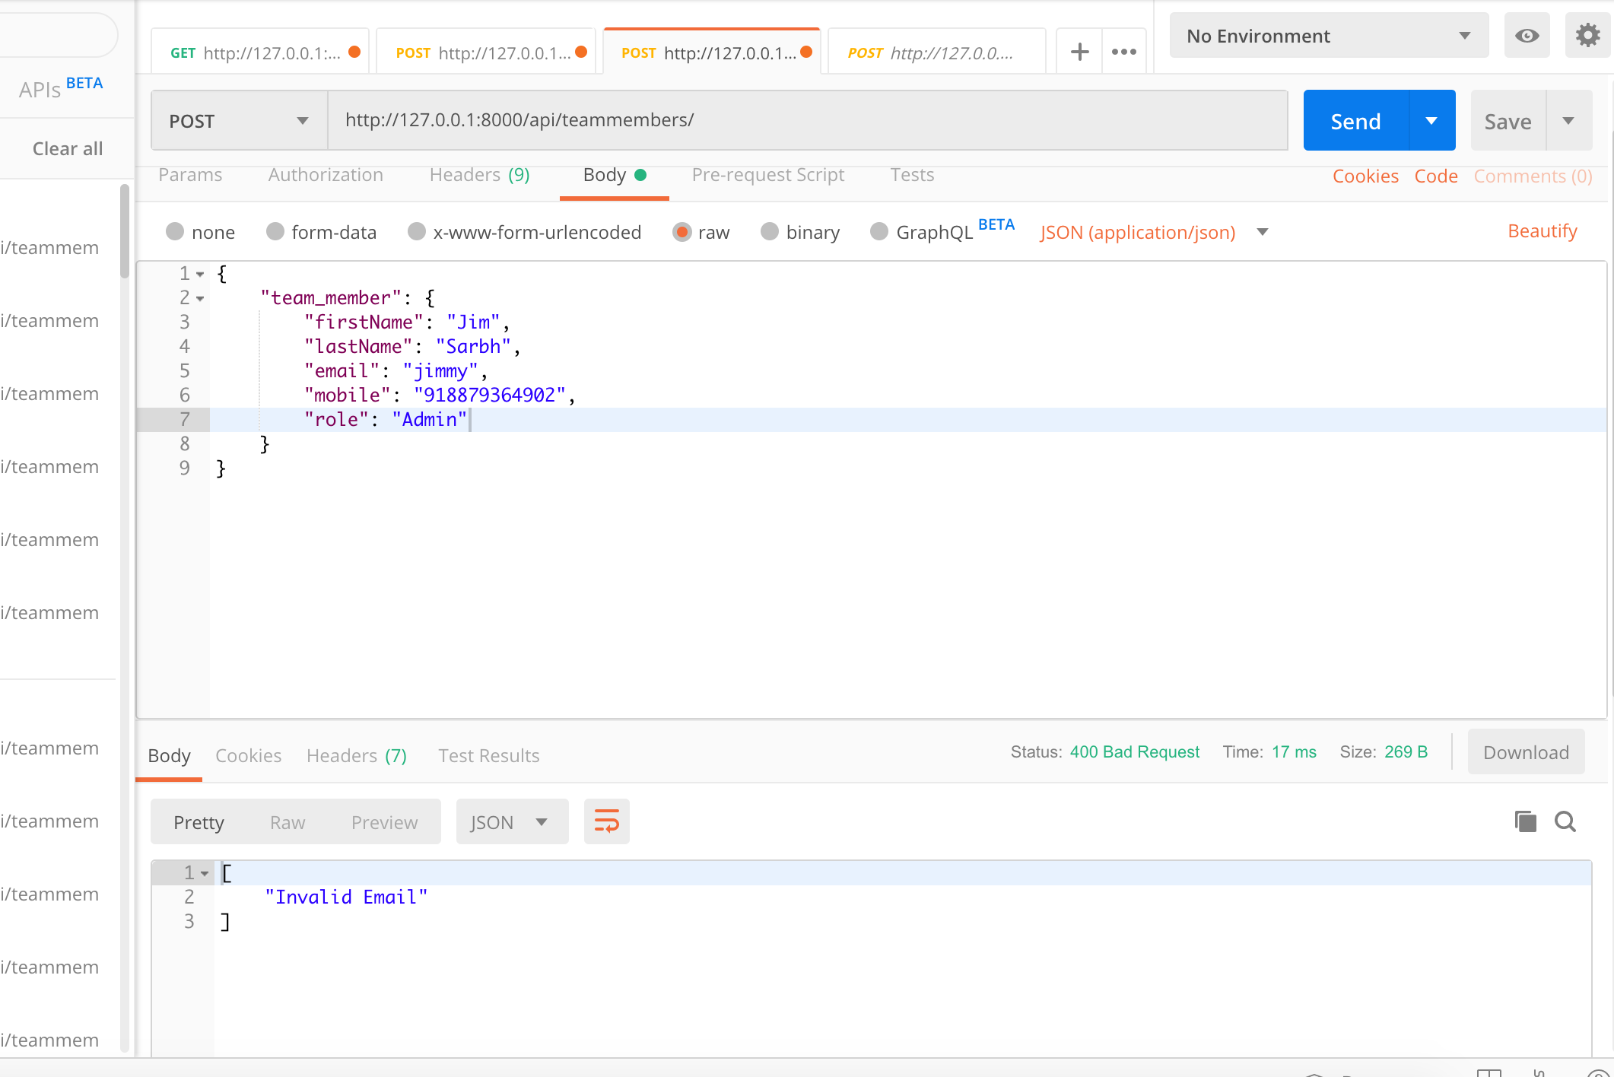The image size is (1614, 1077).
Task: Choose the binary body option
Action: click(x=770, y=232)
